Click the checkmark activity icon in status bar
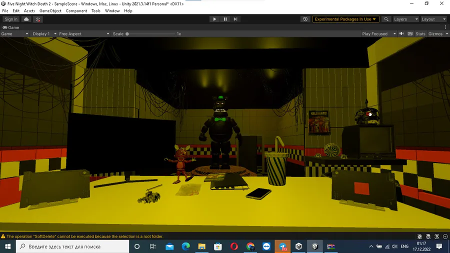 (445, 236)
